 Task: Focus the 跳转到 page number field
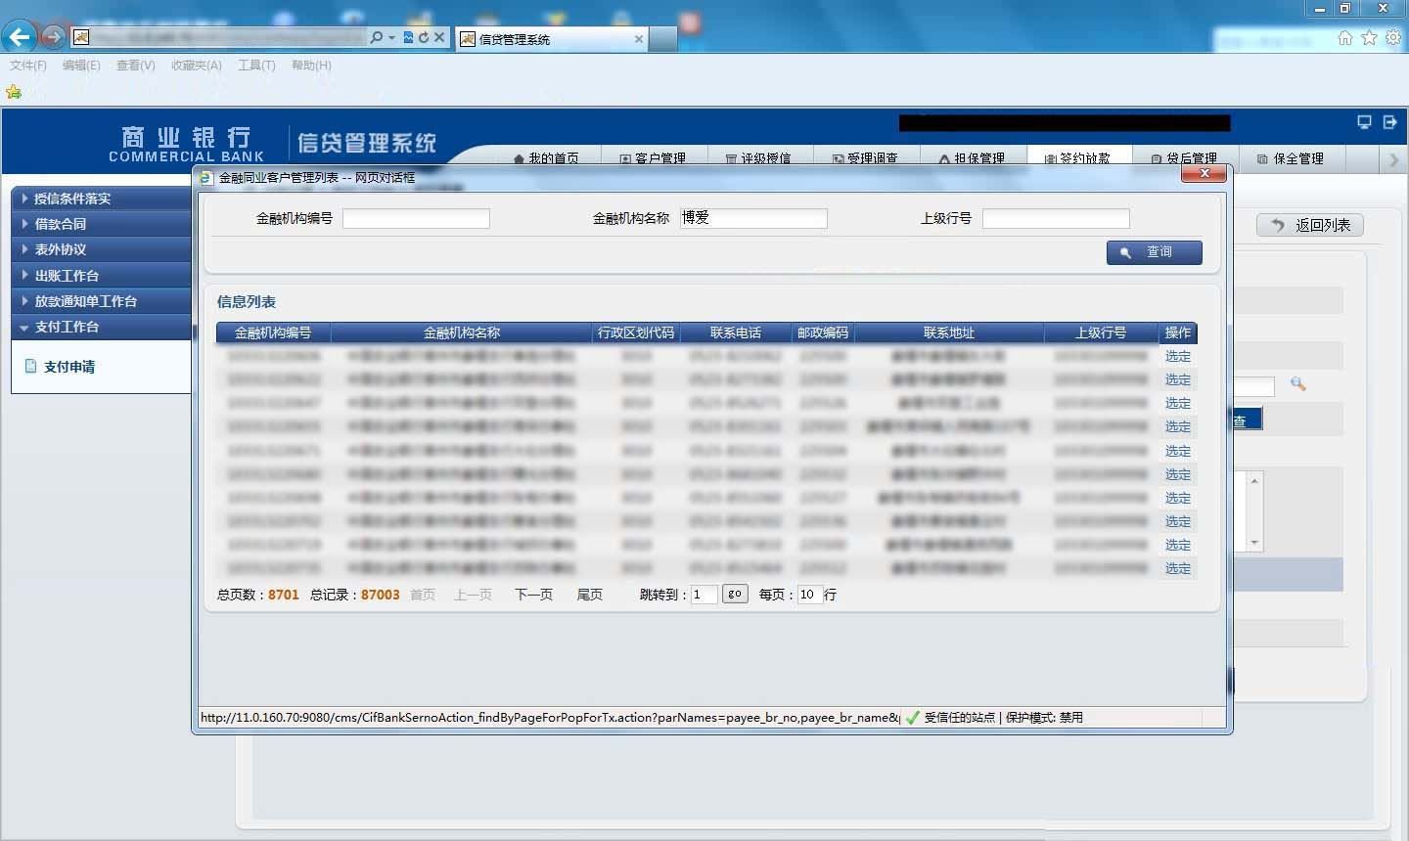click(704, 595)
